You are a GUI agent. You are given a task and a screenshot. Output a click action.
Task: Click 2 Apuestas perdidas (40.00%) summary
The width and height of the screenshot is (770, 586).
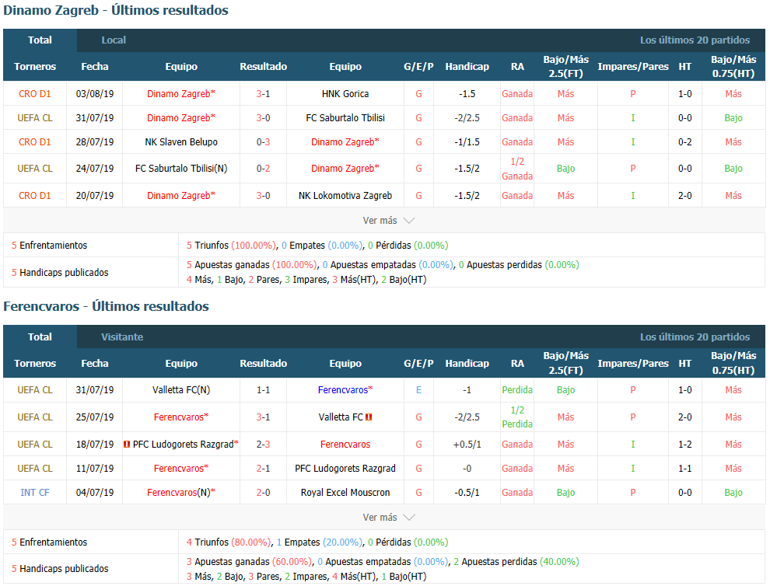click(516, 561)
